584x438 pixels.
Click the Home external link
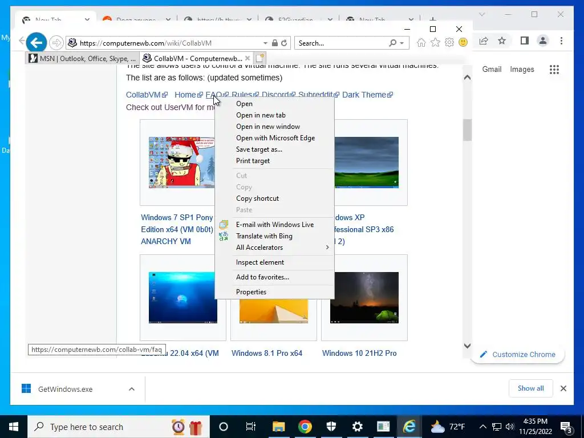click(x=188, y=95)
